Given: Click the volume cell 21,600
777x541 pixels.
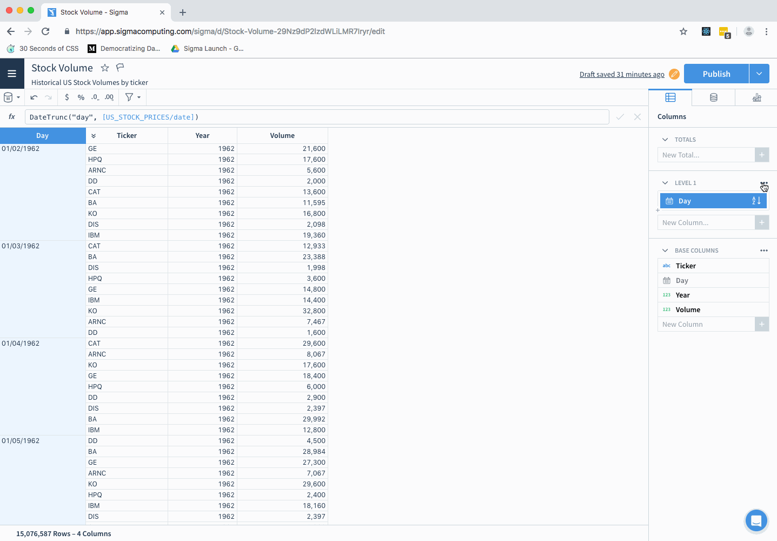Looking at the screenshot, I should 282,149.
